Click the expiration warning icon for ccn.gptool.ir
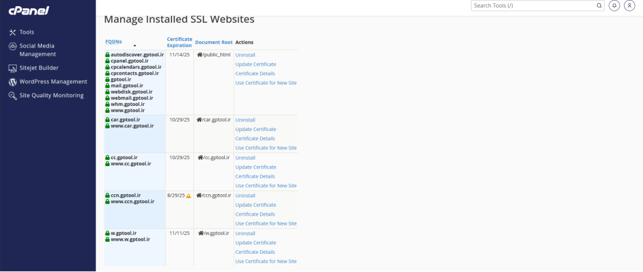 [188, 196]
